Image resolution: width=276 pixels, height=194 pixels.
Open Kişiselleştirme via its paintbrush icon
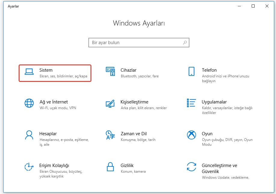110,103
